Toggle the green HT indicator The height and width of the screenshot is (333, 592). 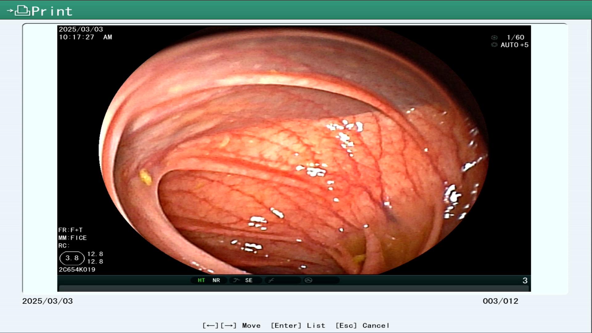pyautogui.click(x=201, y=280)
